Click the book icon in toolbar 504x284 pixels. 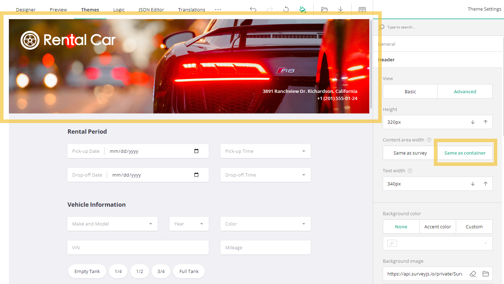pyautogui.click(x=362, y=10)
